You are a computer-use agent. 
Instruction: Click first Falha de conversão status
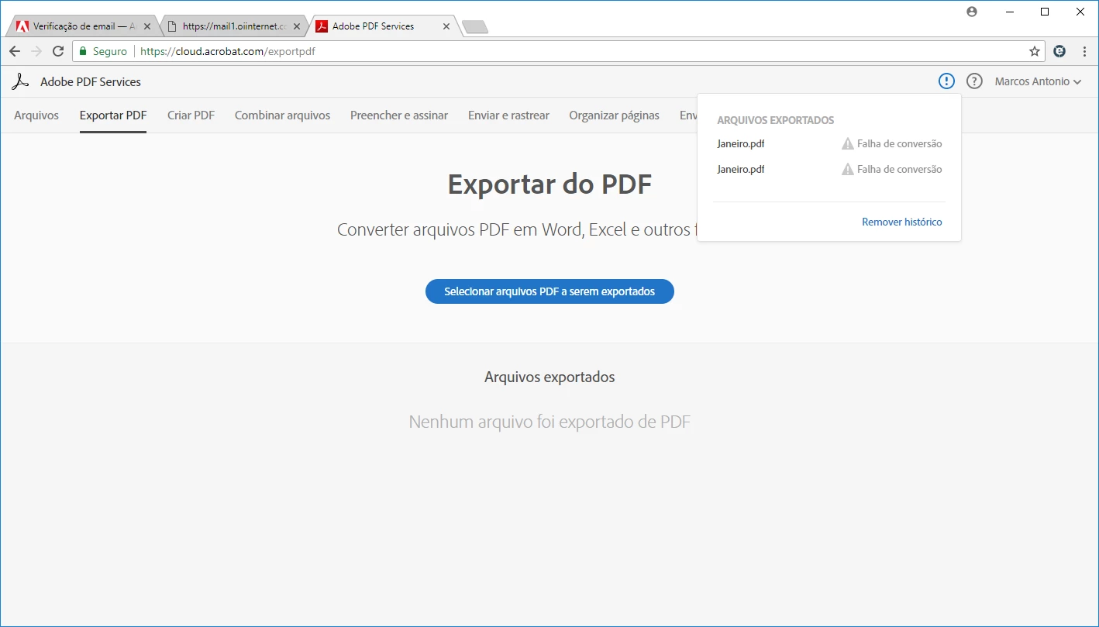(899, 143)
